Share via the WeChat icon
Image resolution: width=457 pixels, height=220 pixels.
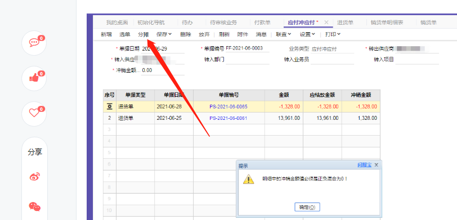click(35, 206)
